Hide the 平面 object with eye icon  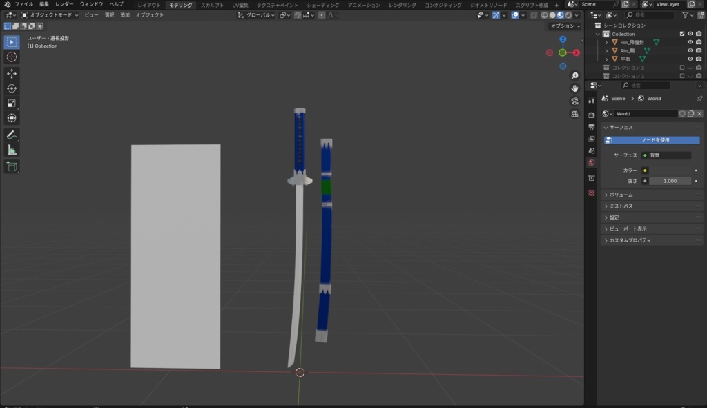click(x=690, y=59)
